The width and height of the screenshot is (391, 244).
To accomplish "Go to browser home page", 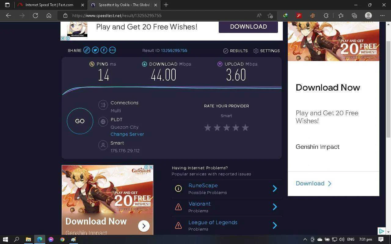I will 49,16.
